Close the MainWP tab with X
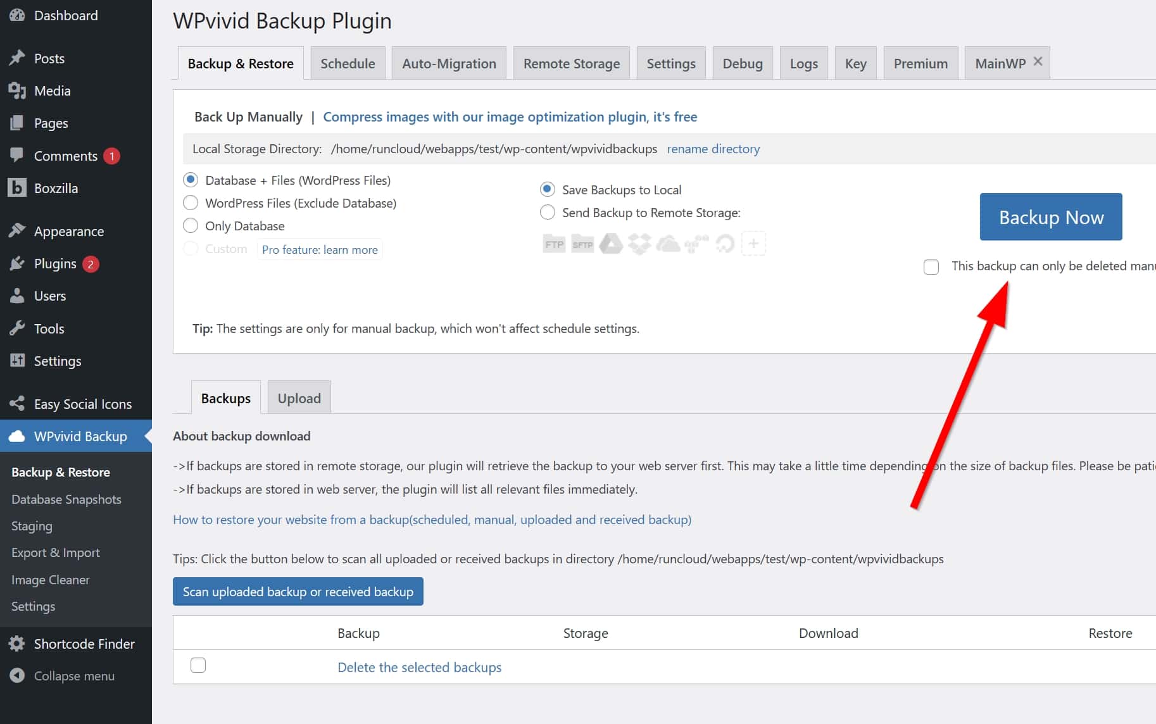 pyautogui.click(x=1038, y=61)
